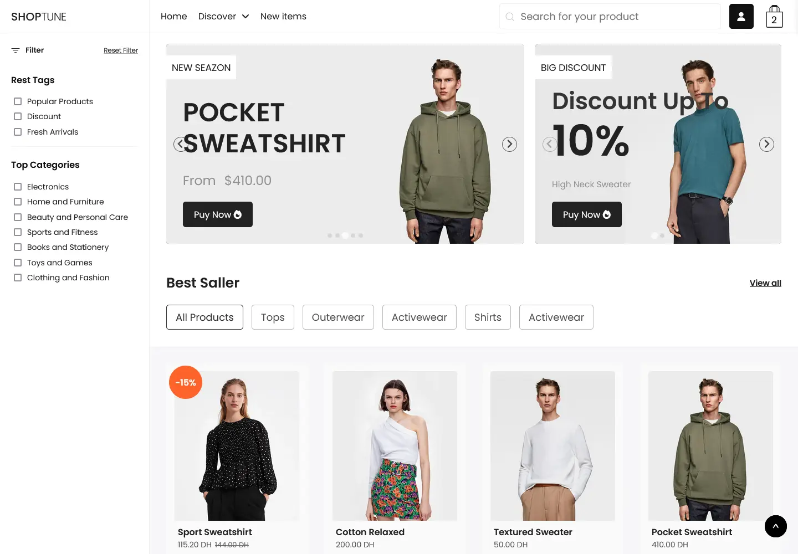
Task: Click the Reset Filter link
Action: click(x=121, y=50)
